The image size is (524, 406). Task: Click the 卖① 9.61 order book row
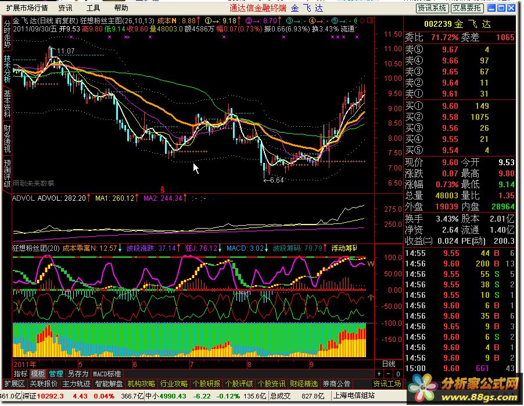point(460,94)
